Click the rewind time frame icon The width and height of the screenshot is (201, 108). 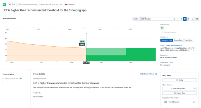pos(181,19)
